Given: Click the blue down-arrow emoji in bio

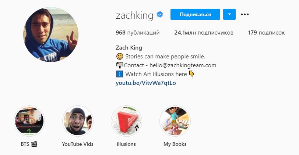Looking at the screenshot, I should tap(120, 74).
